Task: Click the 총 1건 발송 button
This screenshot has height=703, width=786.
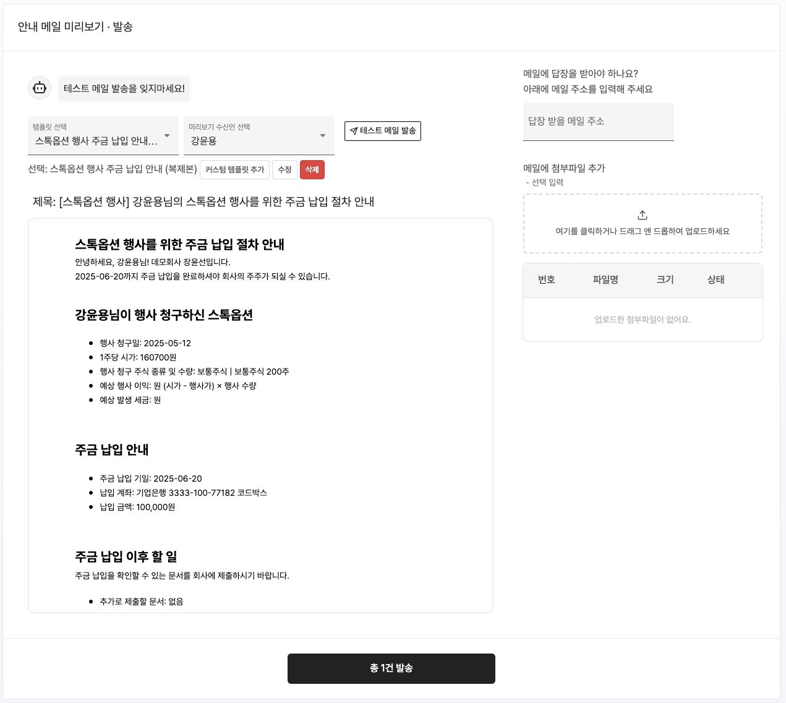Action: pos(391,668)
